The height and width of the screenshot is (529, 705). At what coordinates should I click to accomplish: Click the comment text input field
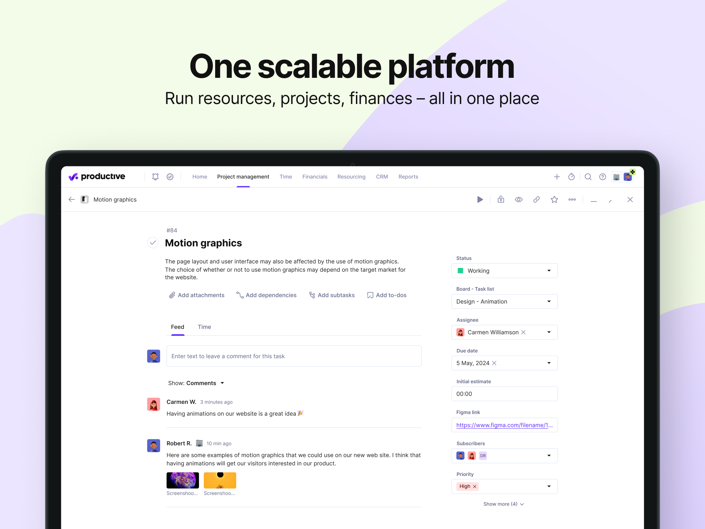[294, 356]
